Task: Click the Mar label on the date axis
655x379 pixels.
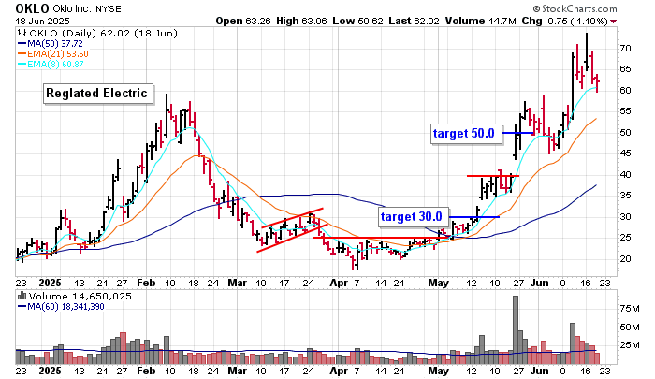Action: point(240,281)
